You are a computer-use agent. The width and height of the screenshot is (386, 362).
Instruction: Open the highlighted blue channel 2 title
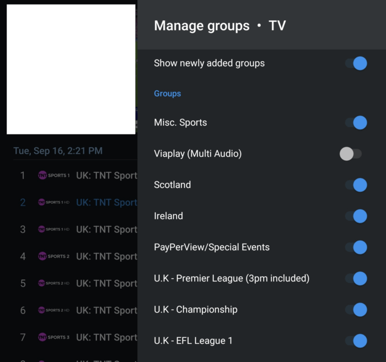pos(106,203)
